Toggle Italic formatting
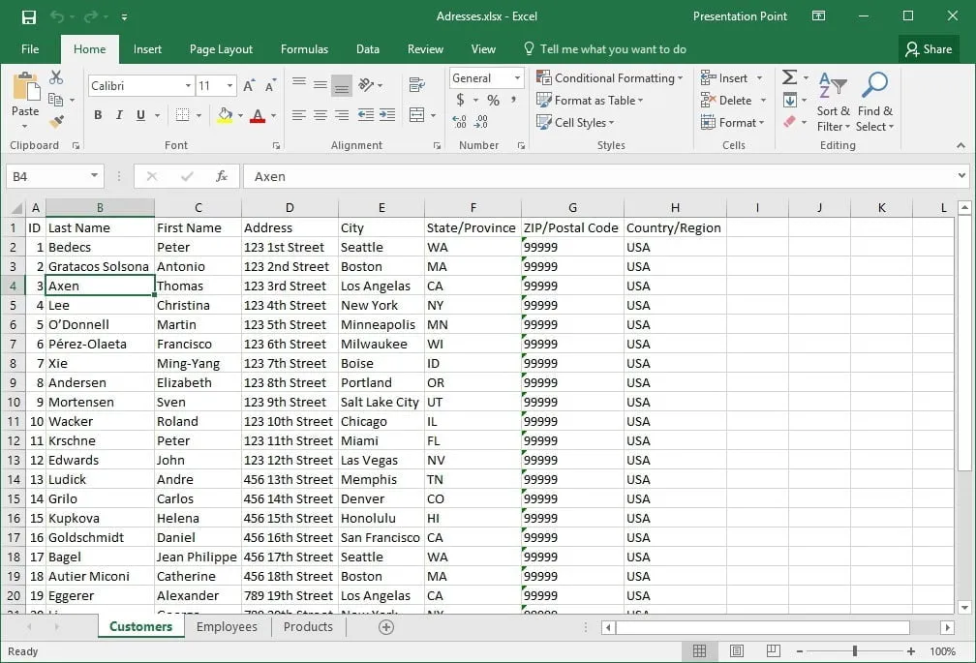 click(x=119, y=115)
